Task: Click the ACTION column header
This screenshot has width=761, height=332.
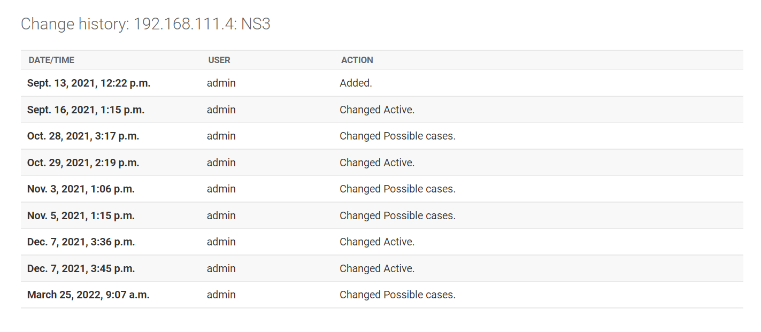Action: 357,60
